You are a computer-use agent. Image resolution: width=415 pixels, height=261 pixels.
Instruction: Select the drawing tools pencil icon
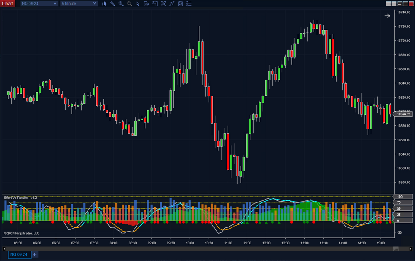click(x=112, y=4)
